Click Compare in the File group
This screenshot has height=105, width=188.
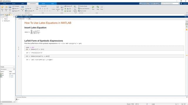[16, 6]
